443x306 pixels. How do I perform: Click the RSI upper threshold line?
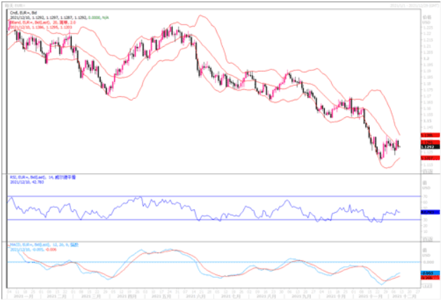point(211,196)
